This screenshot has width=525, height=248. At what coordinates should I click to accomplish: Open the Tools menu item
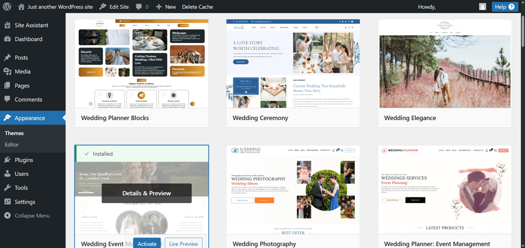click(x=21, y=188)
